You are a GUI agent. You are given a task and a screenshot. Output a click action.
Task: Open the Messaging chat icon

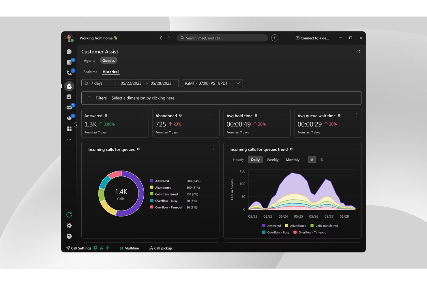pos(69,51)
